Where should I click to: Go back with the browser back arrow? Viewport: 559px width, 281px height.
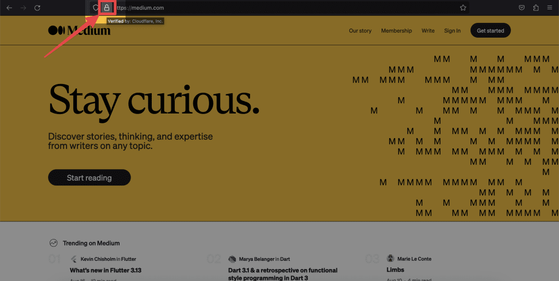9,8
